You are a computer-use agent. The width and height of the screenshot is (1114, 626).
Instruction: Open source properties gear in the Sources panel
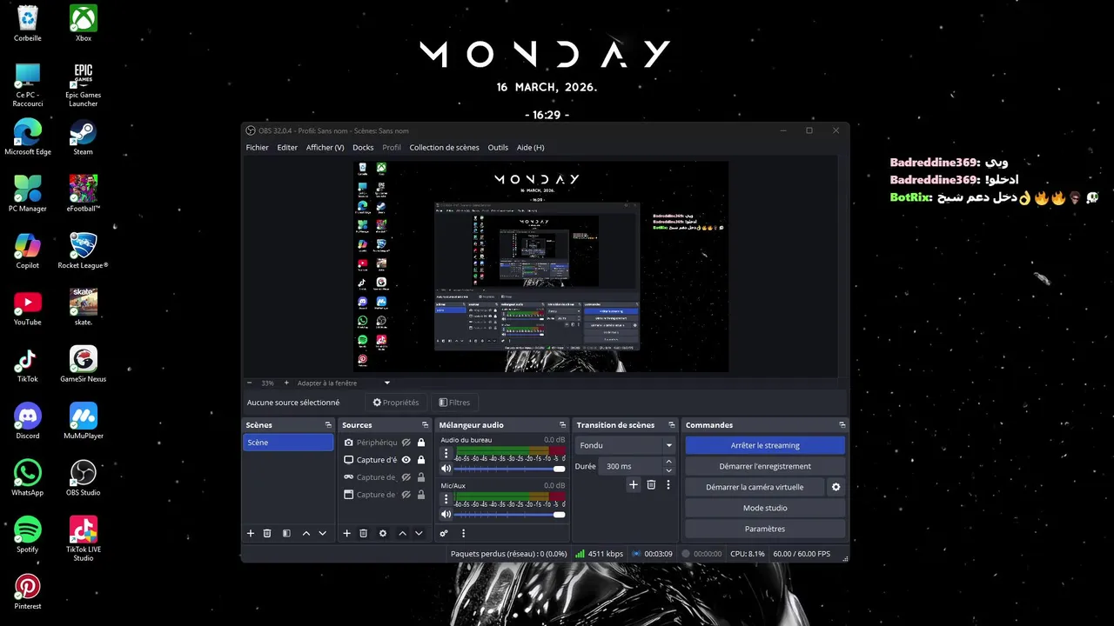coord(383,533)
